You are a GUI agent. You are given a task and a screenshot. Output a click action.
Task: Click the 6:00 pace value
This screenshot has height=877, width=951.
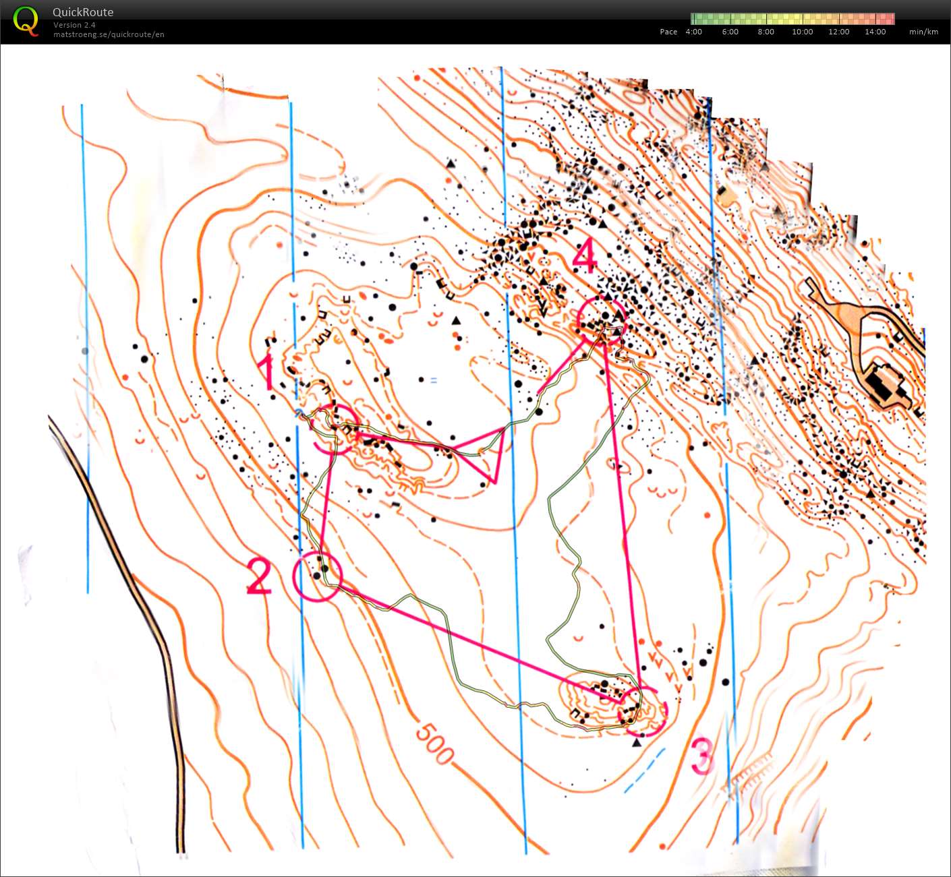(730, 32)
